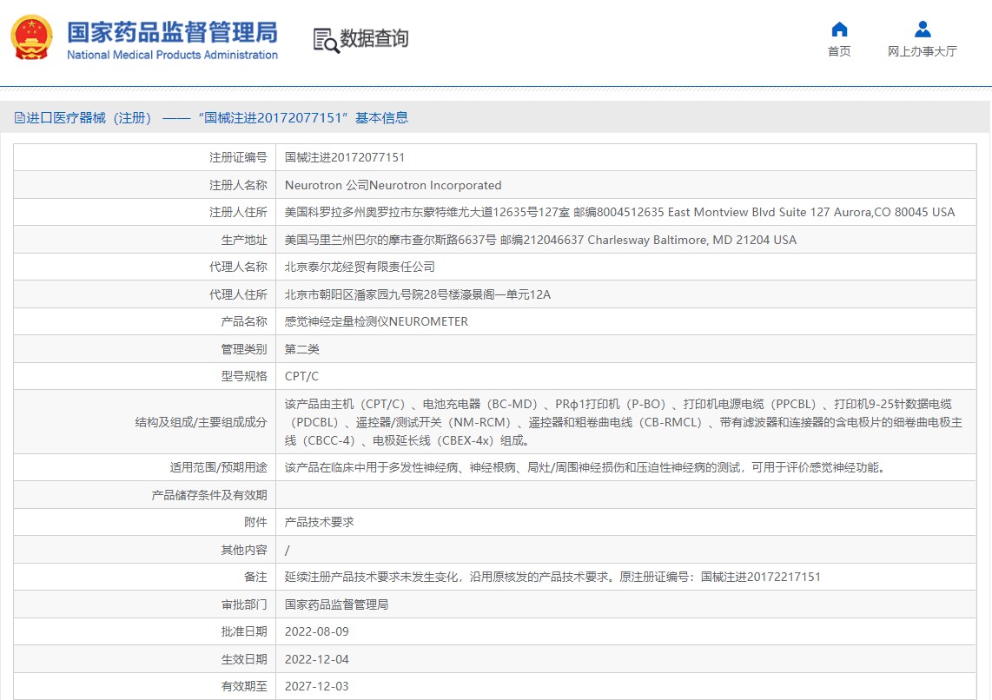Click the 附件 row label
The width and height of the screenshot is (992, 700).
coord(255,522)
